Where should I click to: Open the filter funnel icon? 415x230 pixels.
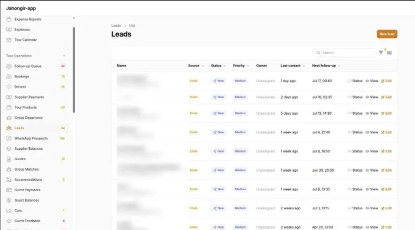tap(381, 53)
